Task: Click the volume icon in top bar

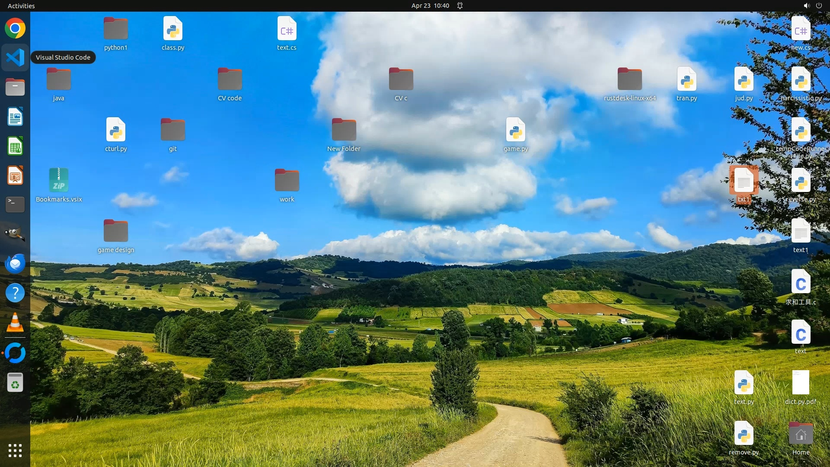Action: point(806,6)
